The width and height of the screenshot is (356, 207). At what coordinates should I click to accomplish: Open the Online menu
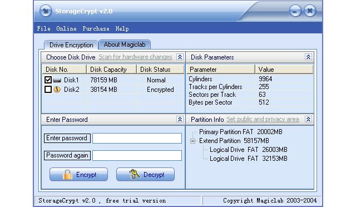(66, 28)
